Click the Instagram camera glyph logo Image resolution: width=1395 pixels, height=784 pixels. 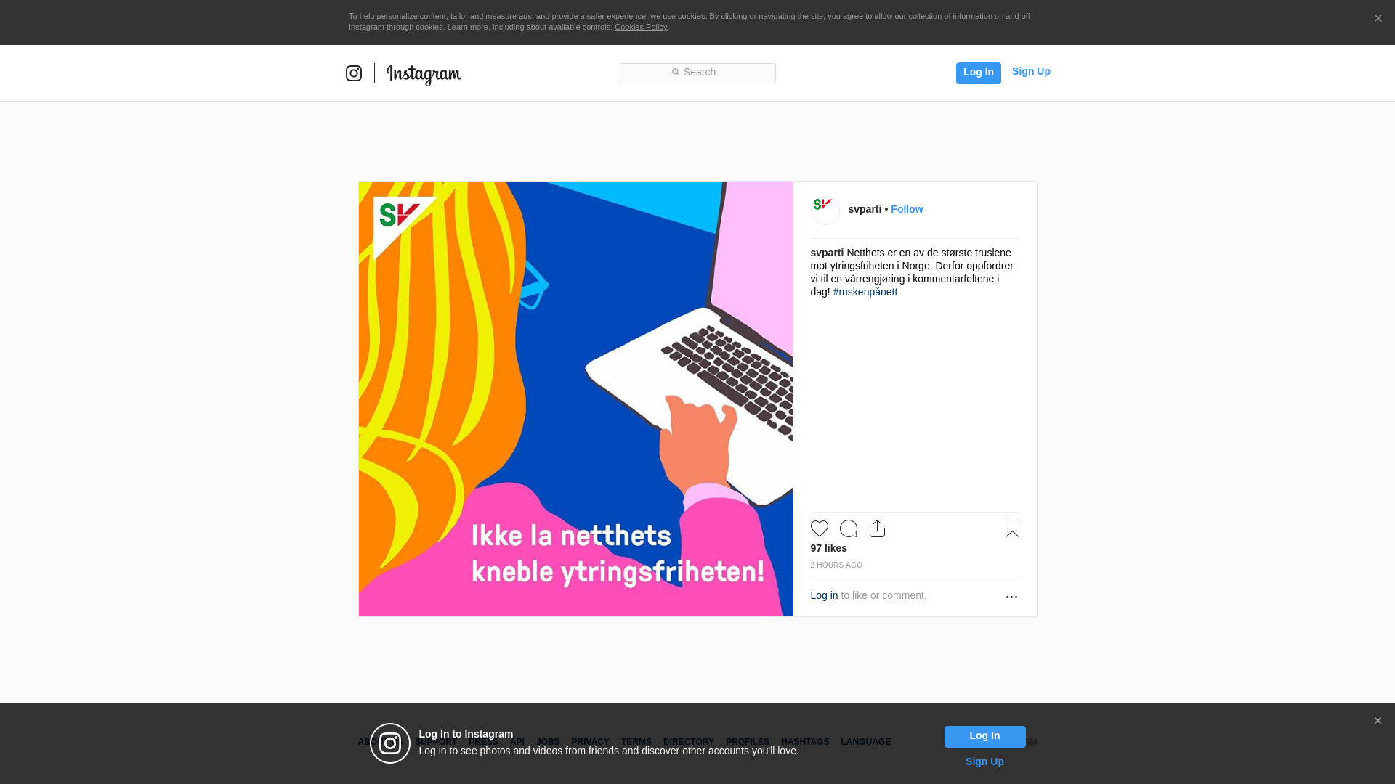(x=354, y=73)
